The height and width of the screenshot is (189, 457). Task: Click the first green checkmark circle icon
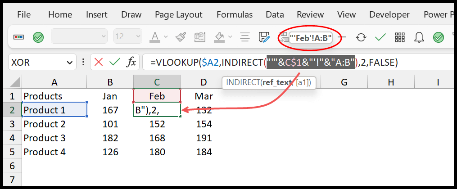[38, 37]
